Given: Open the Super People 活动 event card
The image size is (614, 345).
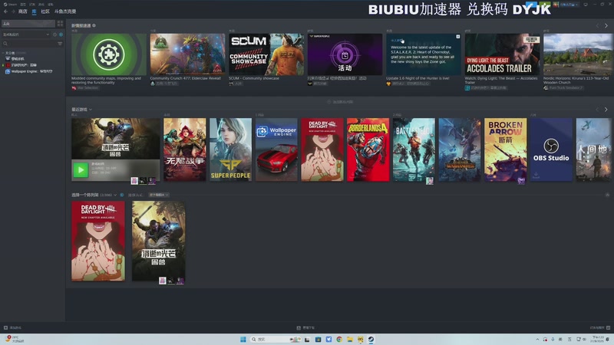Looking at the screenshot, I should click(345, 54).
